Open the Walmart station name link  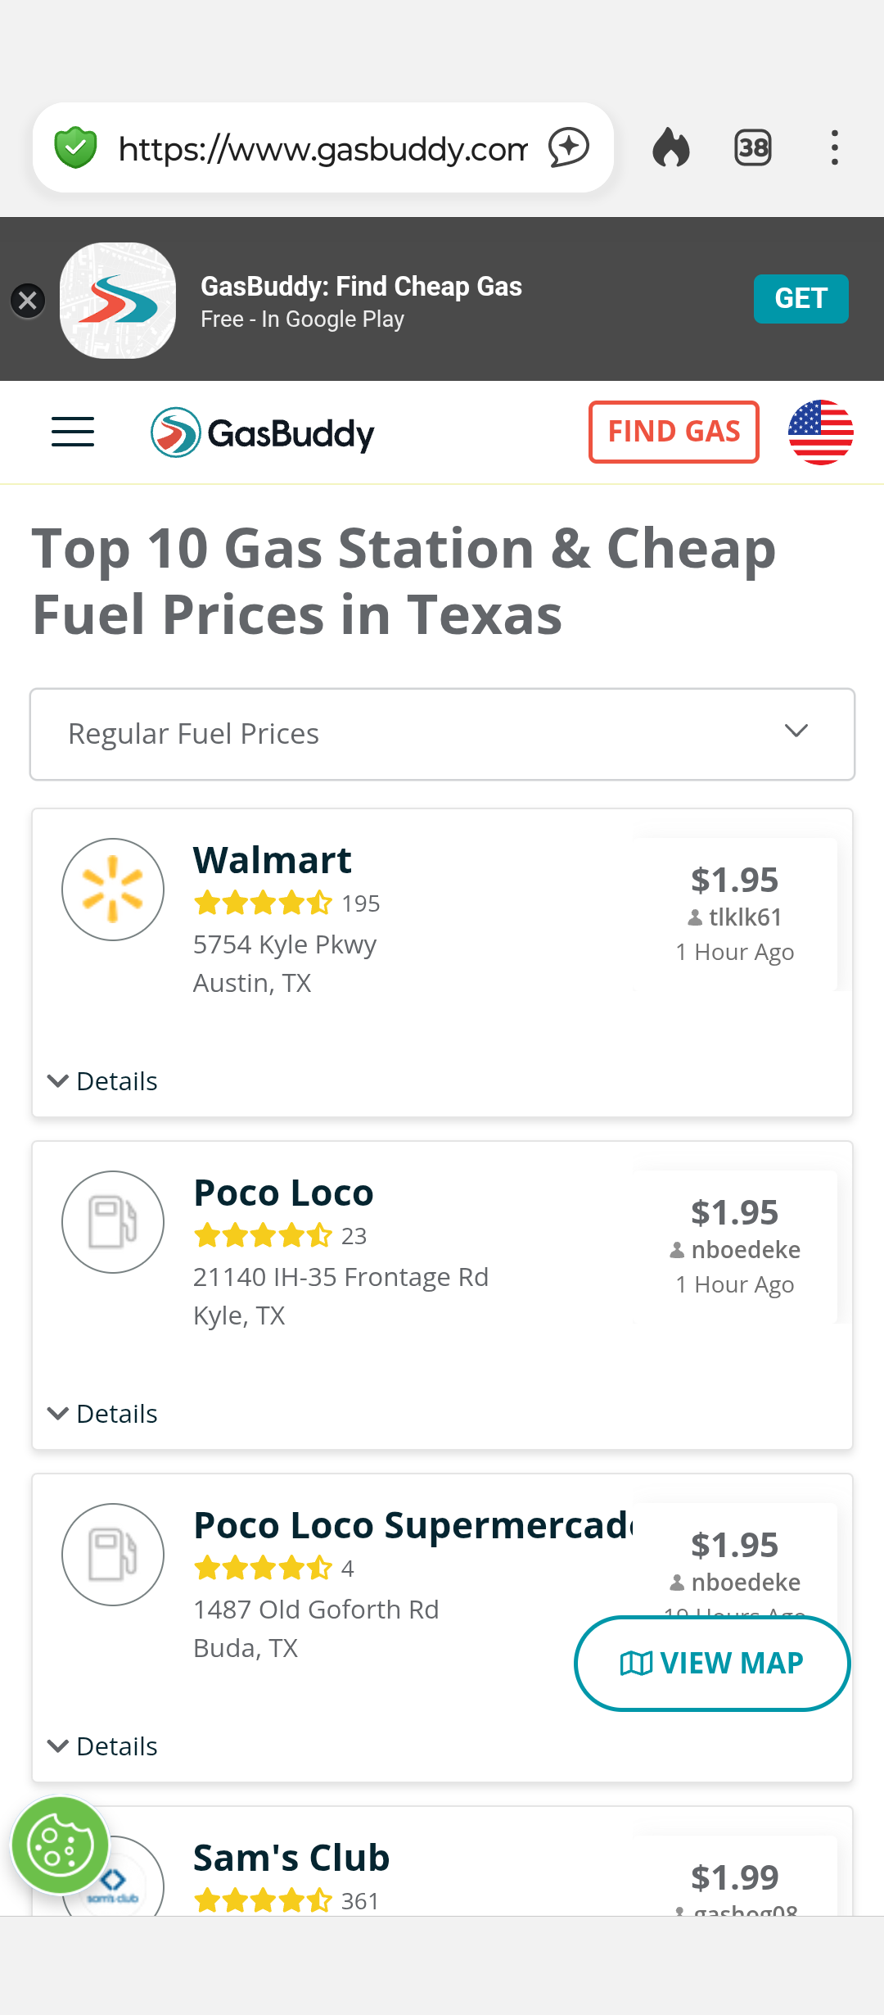[x=272, y=861]
